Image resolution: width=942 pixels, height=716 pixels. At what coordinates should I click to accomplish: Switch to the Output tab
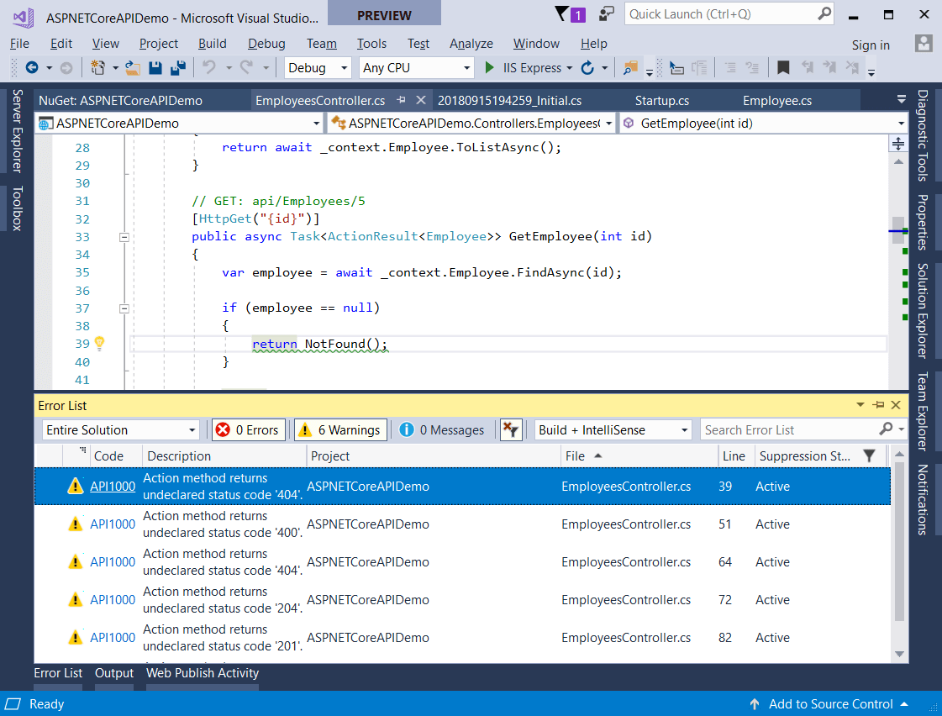point(113,673)
